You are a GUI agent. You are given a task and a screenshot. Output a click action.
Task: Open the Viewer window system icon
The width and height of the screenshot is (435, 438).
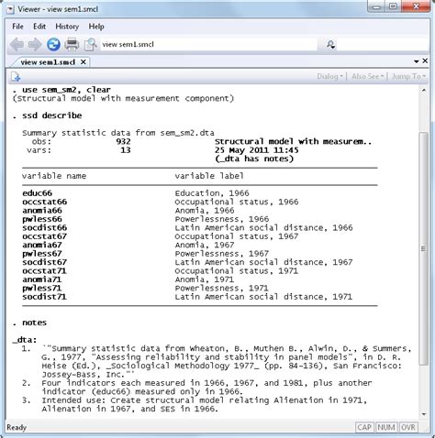coord(10,9)
